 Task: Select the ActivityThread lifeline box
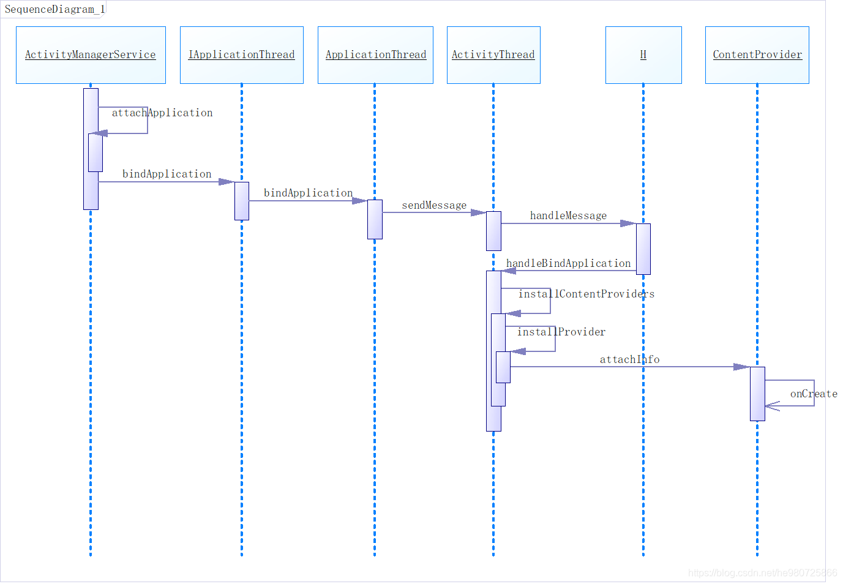[493, 55]
